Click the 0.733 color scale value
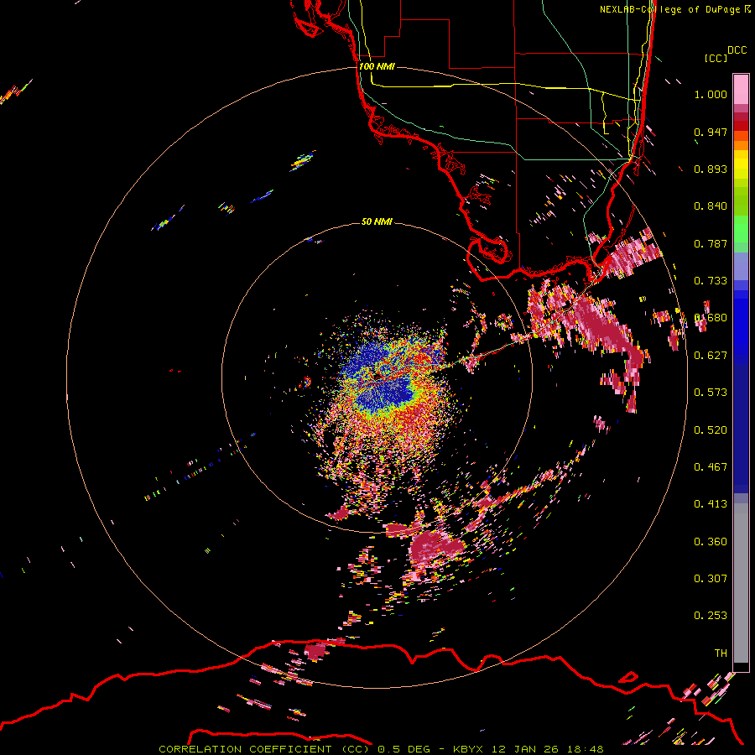The image size is (755, 755). (x=711, y=281)
